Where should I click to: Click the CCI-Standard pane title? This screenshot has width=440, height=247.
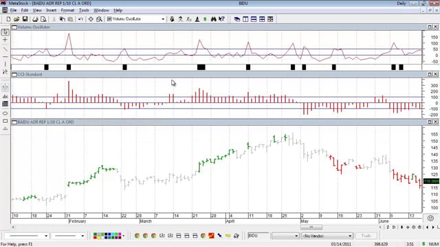[x=30, y=75]
